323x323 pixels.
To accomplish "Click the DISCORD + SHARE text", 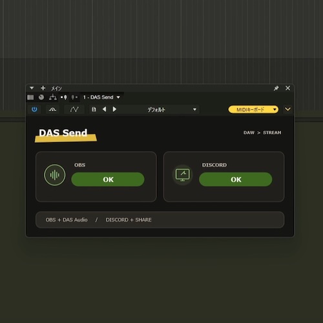I will pyautogui.click(x=129, y=220).
